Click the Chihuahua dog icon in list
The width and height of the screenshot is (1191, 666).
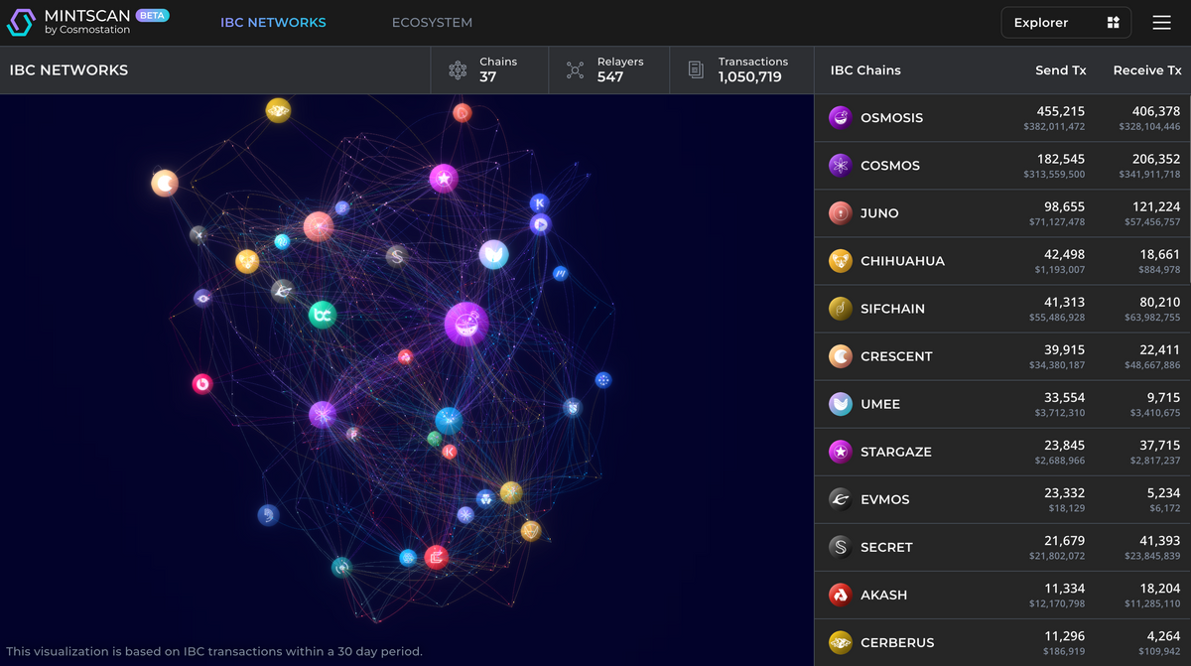click(x=841, y=261)
